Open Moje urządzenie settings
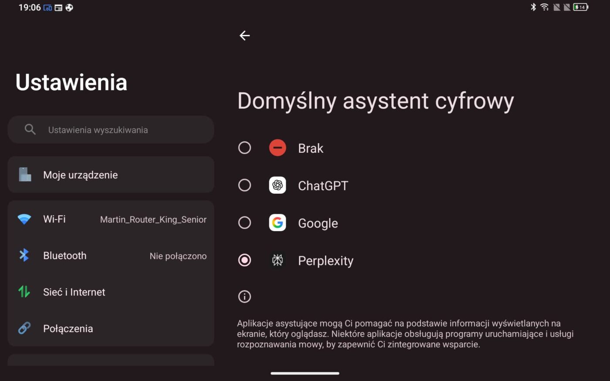The width and height of the screenshot is (610, 381). [x=111, y=175]
